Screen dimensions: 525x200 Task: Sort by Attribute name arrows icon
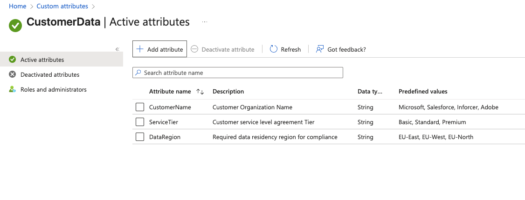200,92
